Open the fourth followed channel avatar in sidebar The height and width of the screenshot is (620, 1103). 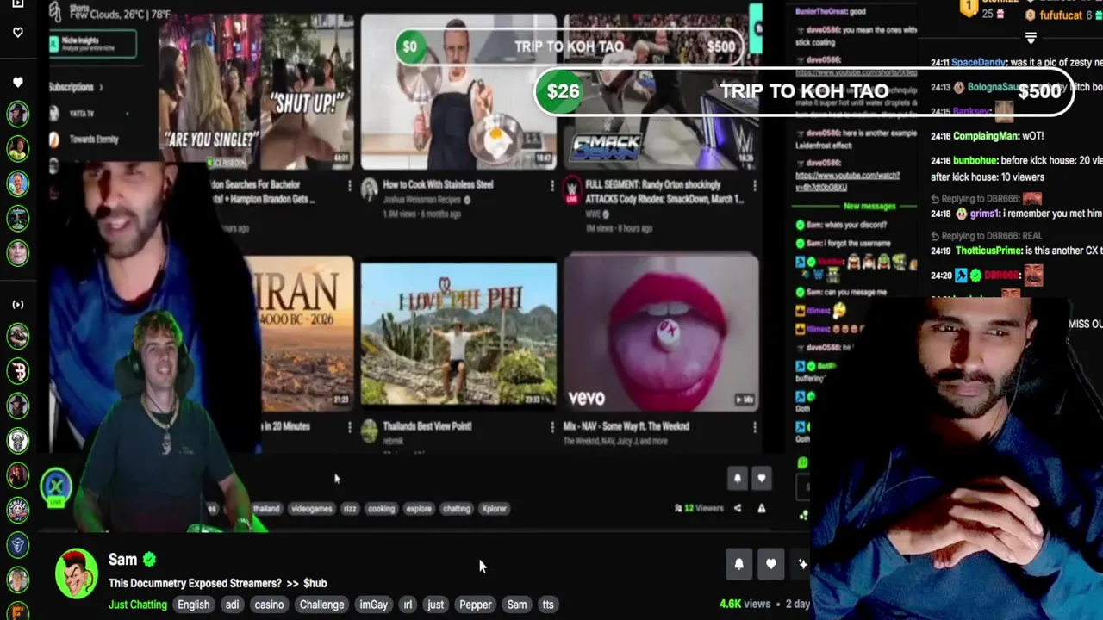(18, 218)
